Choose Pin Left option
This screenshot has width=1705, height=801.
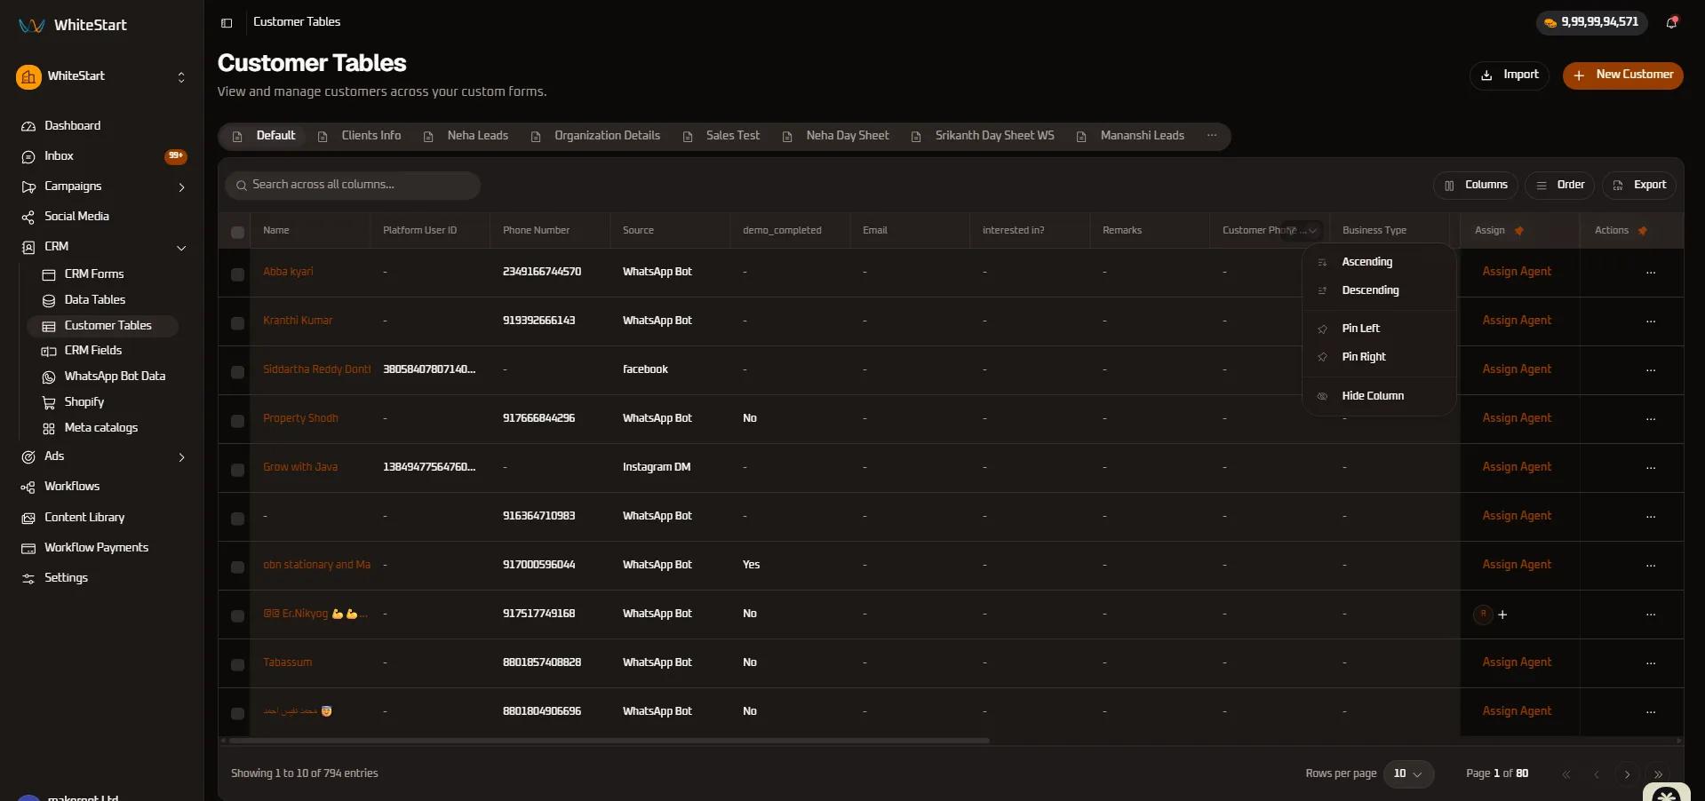1378,329
